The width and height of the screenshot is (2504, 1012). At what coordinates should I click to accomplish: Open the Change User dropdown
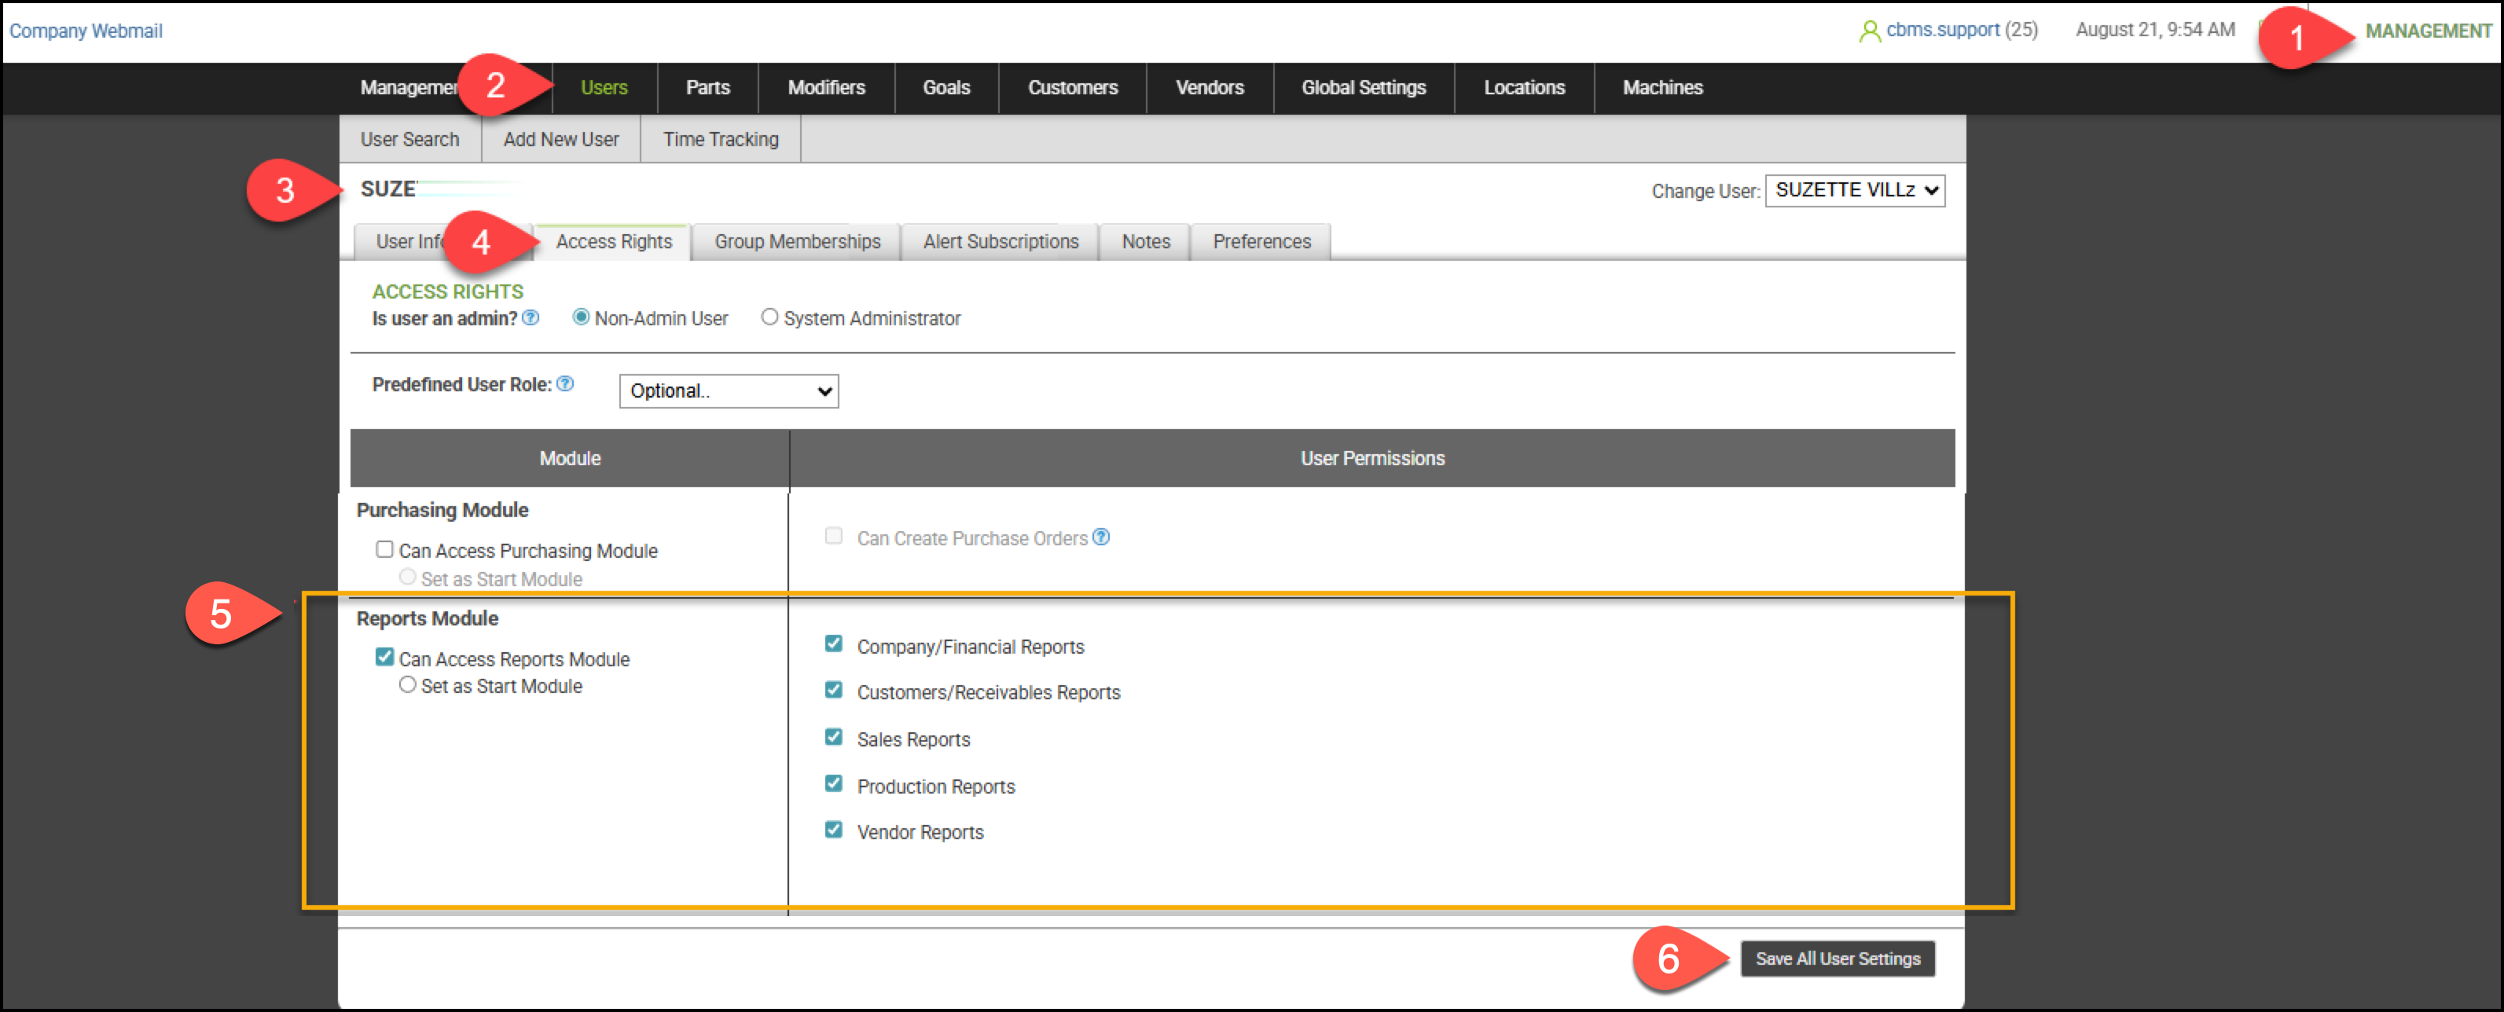coord(1854,191)
